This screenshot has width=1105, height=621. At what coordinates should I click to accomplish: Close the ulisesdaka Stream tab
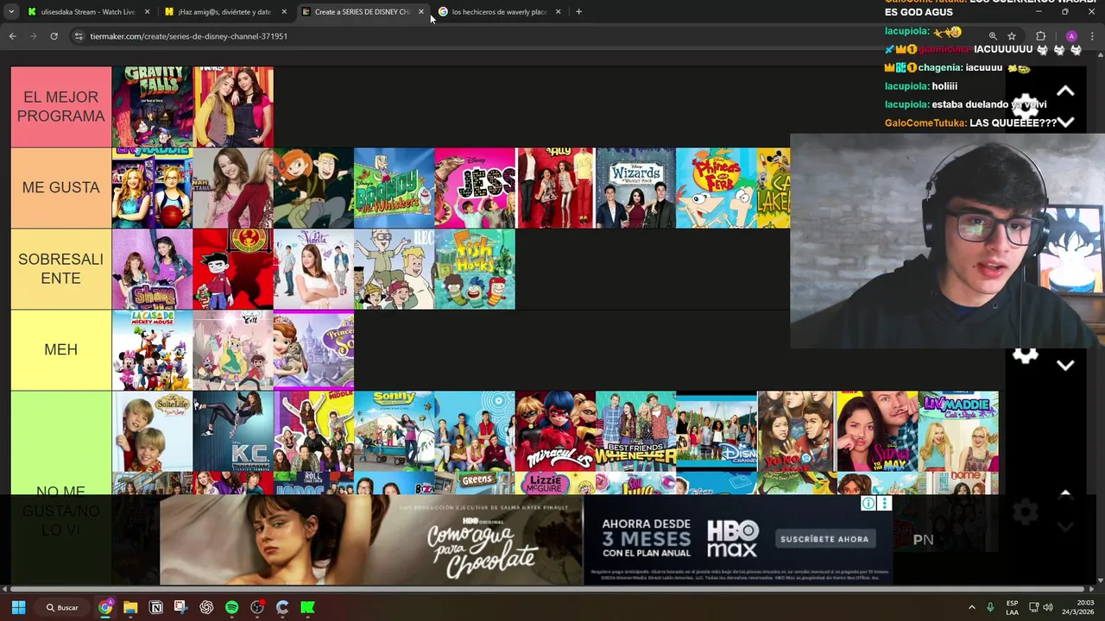point(147,12)
